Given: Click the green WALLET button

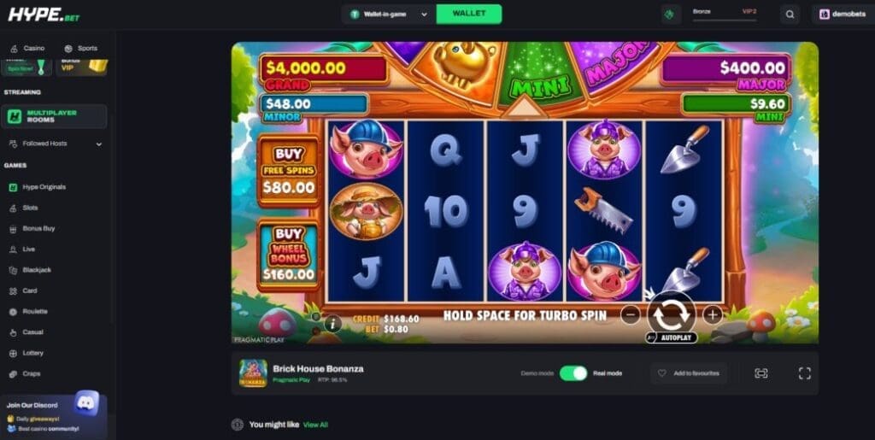Looking at the screenshot, I should pyautogui.click(x=469, y=14).
